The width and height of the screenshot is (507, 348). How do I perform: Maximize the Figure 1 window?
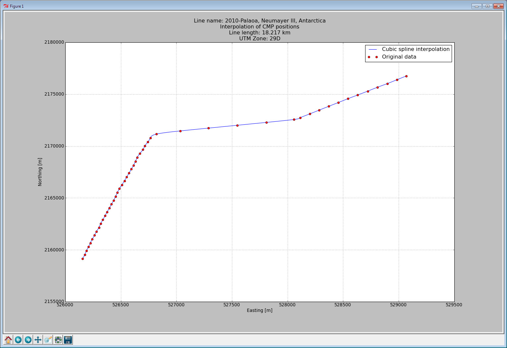pyautogui.click(x=487, y=6)
